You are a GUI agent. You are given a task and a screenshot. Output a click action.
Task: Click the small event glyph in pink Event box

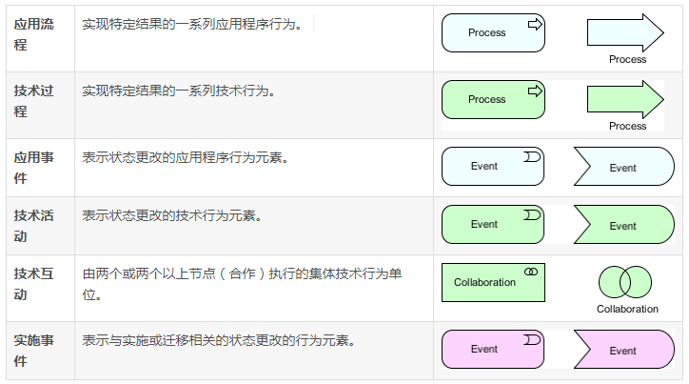532,339
